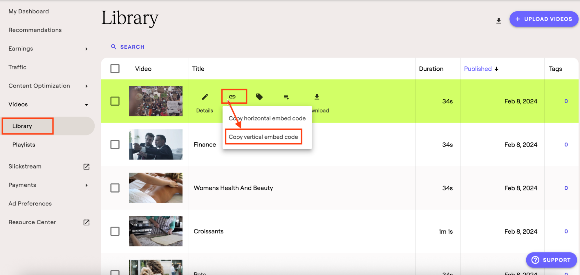Click the Slickstream sidebar link
This screenshot has height=275, width=580.
click(25, 166)
